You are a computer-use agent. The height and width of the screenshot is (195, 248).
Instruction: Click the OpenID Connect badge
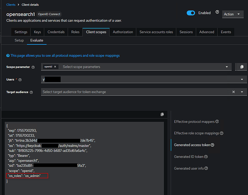point(49,14)
